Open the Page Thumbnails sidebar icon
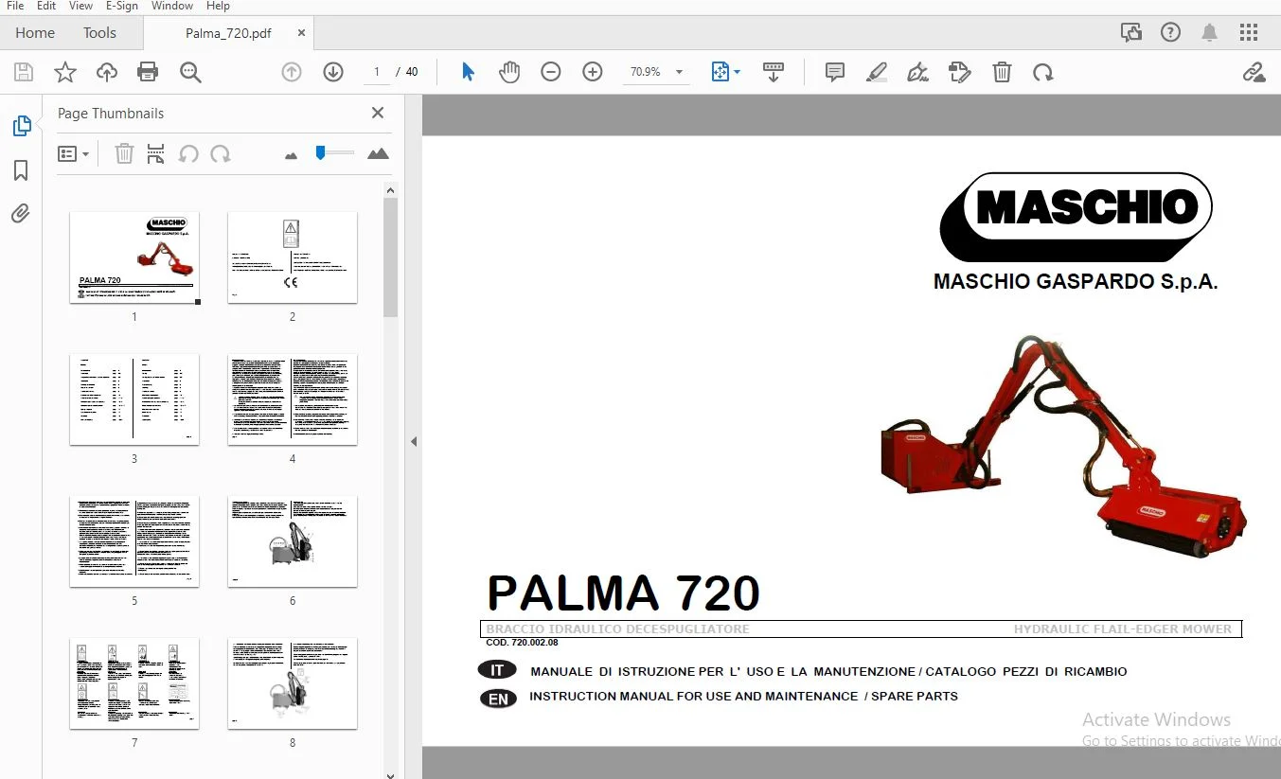The image size is (1281, 779). point(21,126)
